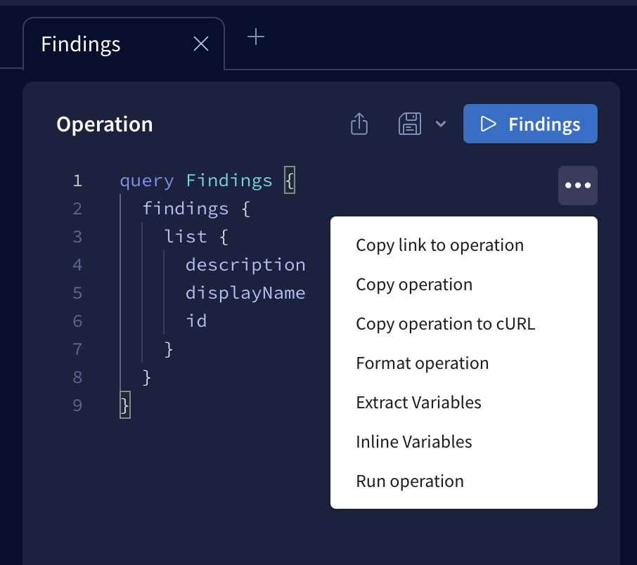Click the Operation panel heading
The width and height of the screenshot is (637, 565).
[104, 124]
